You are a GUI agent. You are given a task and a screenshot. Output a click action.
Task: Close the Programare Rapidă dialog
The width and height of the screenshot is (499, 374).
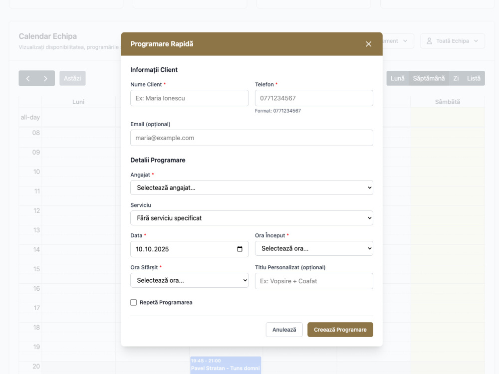click(x=369, y=44)
